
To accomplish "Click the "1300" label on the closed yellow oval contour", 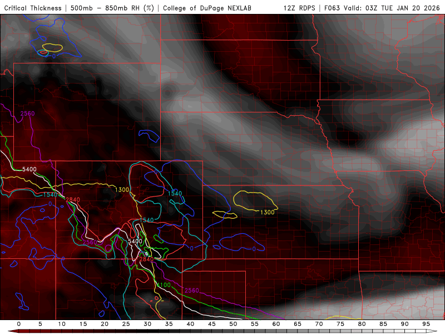I will [x=268, y=212].
